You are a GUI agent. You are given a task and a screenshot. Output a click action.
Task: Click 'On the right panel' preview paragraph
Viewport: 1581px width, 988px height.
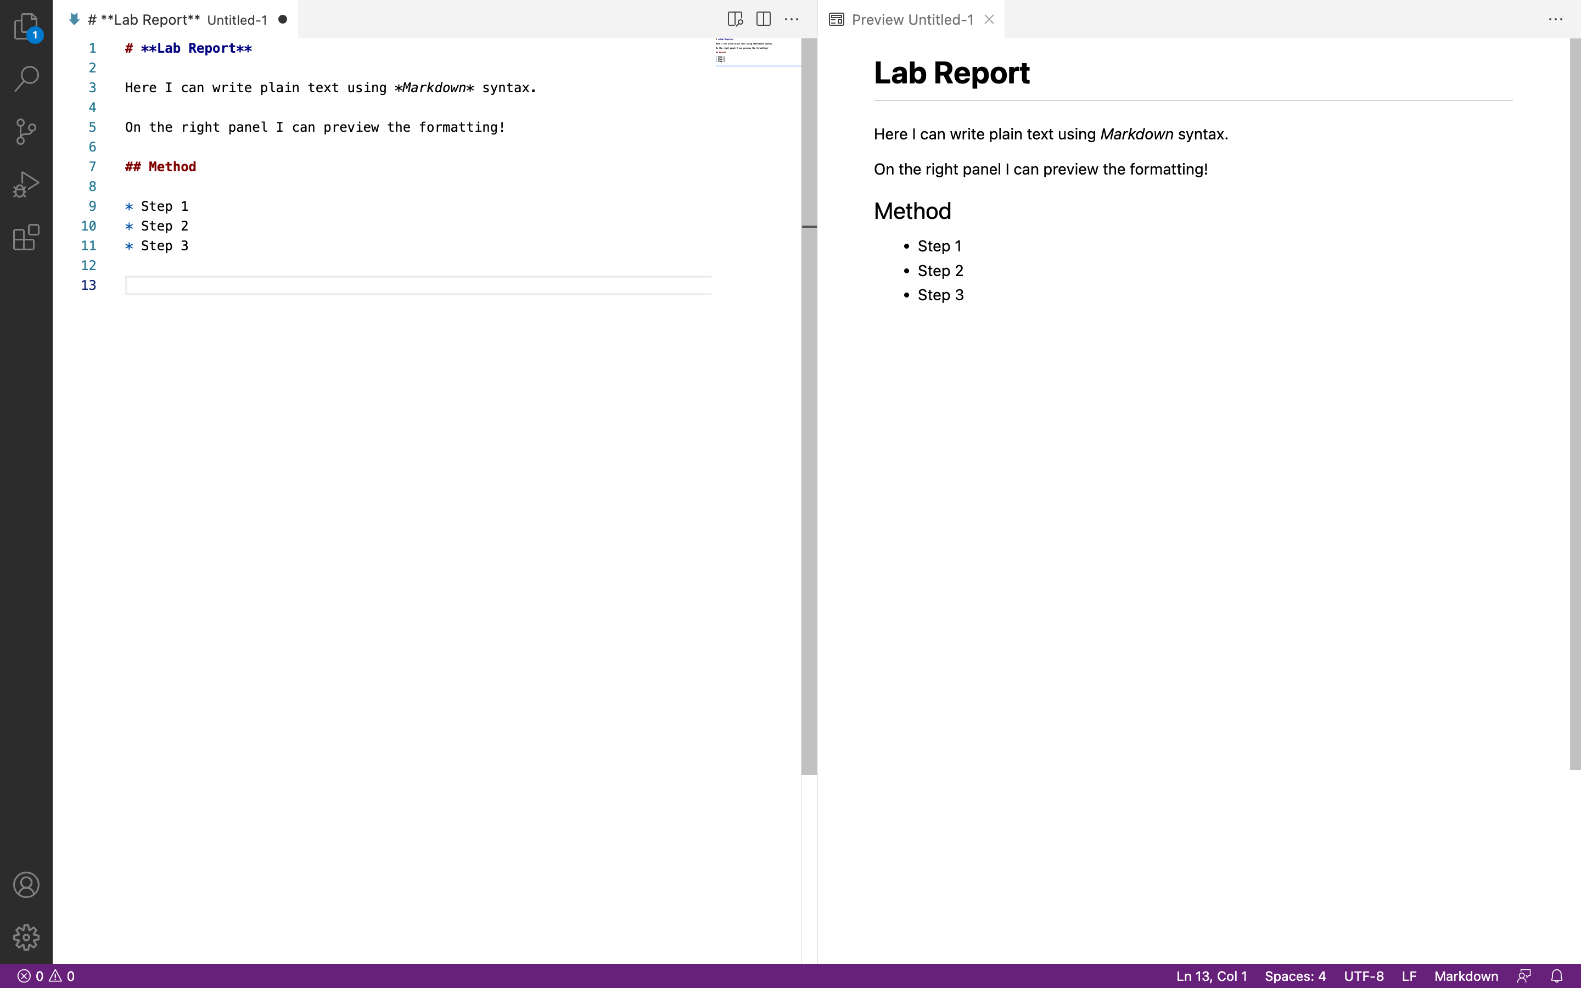(x=1041, y=169)
